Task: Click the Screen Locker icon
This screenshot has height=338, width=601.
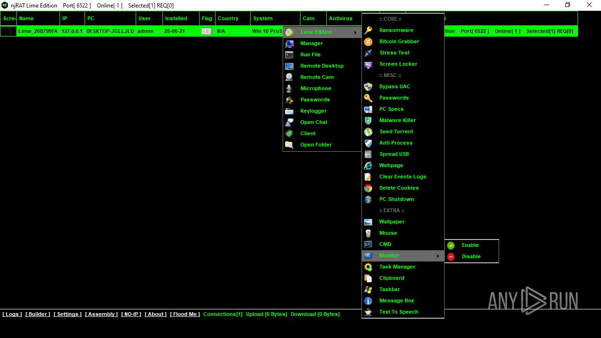Action: 369,64
